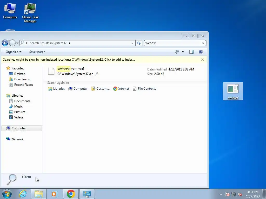Open the Action Center flag icon
The image size is (266, 199).
pyautogui.click(x=227, y=194)
